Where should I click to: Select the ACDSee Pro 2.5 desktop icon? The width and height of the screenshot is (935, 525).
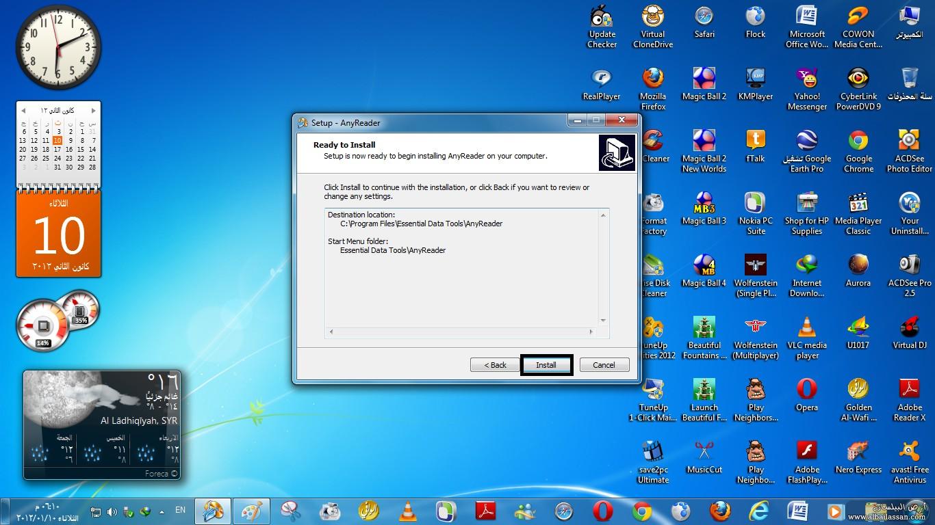click(x=910, y=276)
